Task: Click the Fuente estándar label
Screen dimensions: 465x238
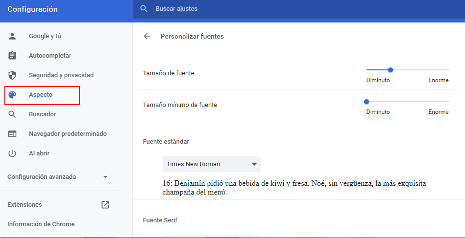Action: (x=166, y=142)
